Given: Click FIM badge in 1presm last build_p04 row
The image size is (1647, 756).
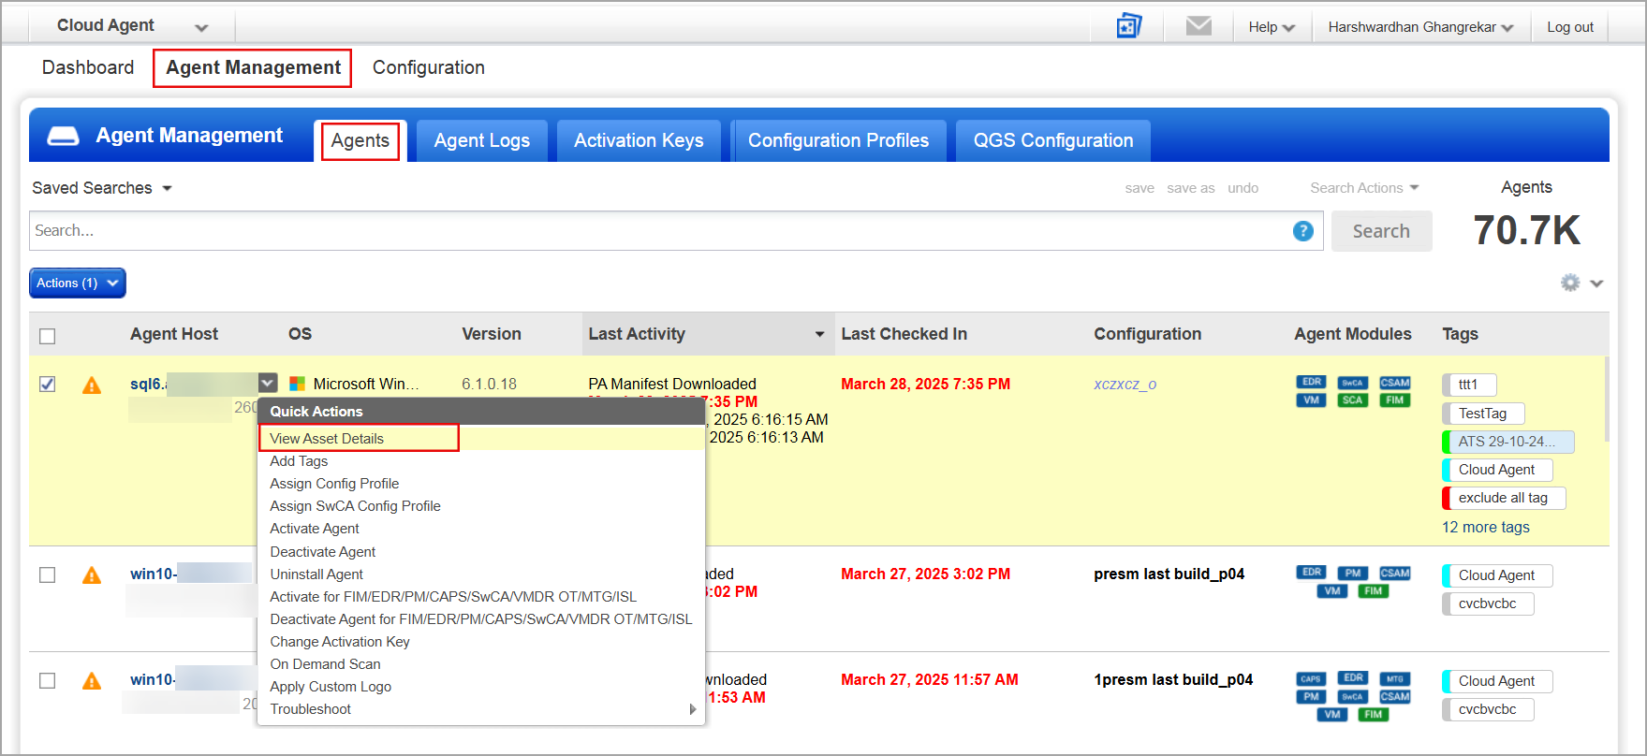Looking at the screenshot, I should click(x=1373, y=715).
